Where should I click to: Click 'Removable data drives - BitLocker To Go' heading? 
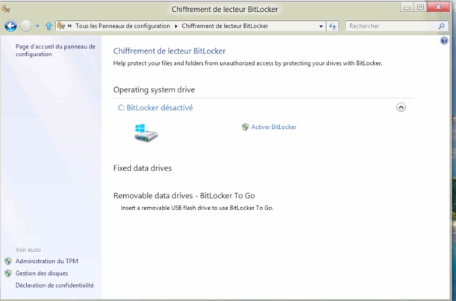tap(184, 196)
